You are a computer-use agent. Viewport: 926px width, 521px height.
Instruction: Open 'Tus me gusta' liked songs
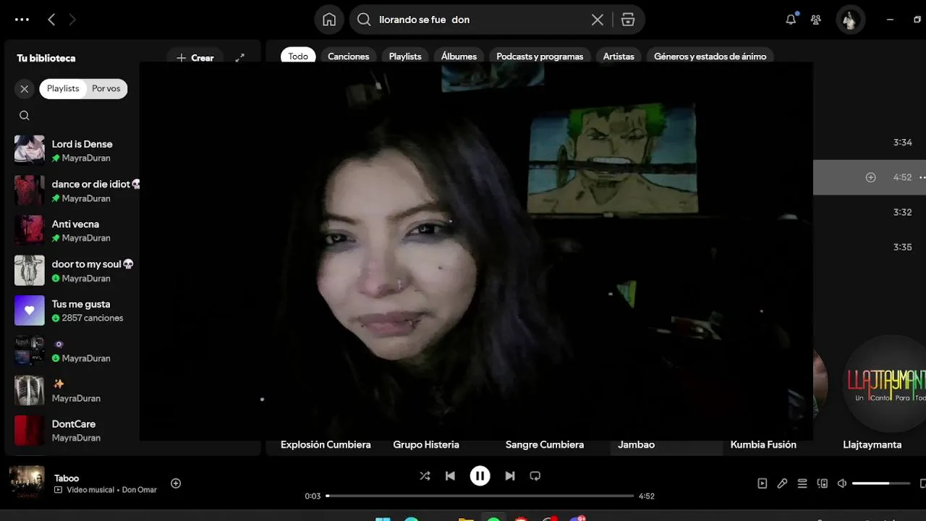coord(77,310)
